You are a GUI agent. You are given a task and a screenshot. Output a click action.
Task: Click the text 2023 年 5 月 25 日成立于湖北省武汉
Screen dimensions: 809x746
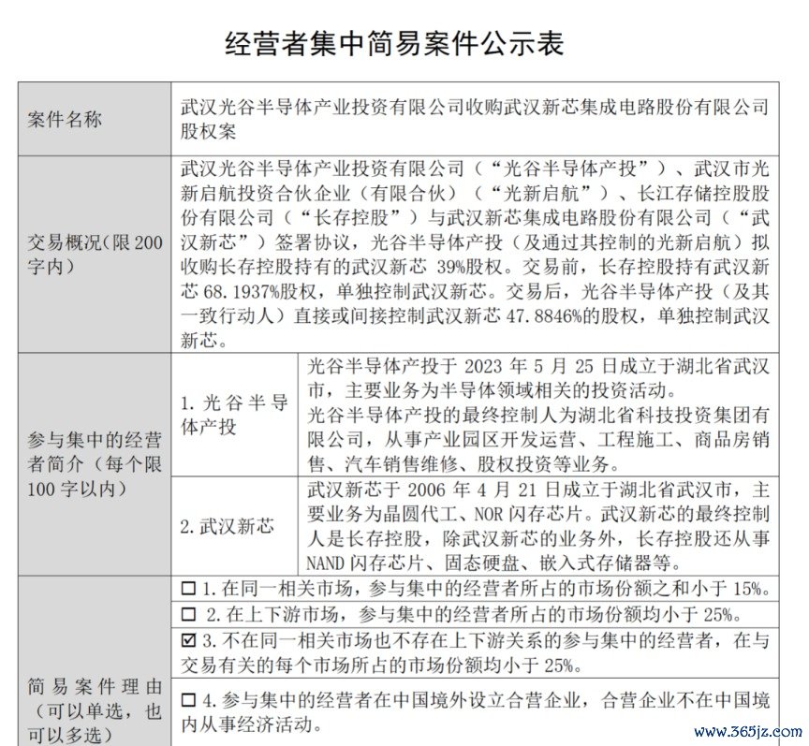pos(616,366)
